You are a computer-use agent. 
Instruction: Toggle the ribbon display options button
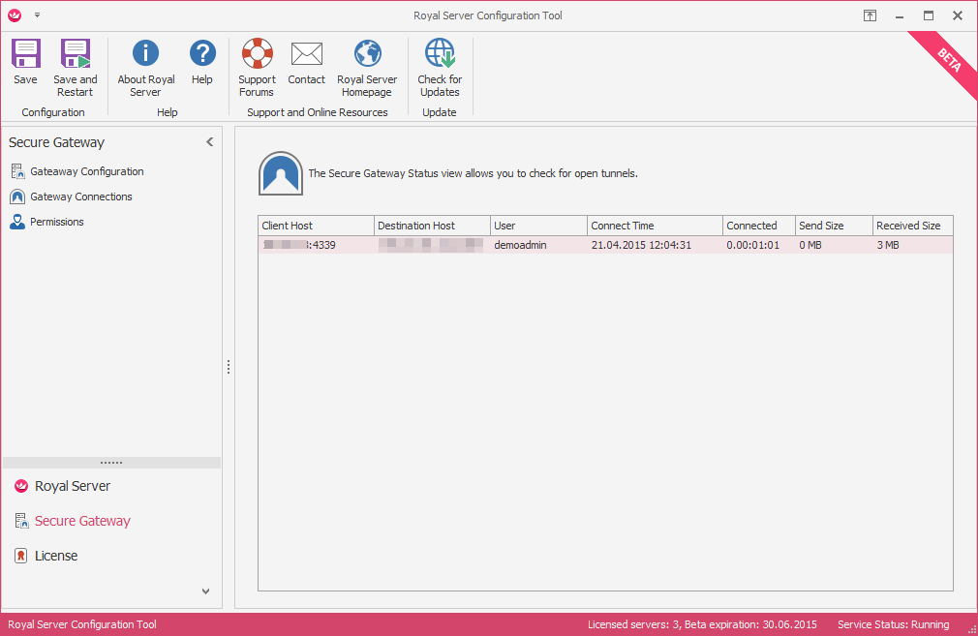click(870, 15)
